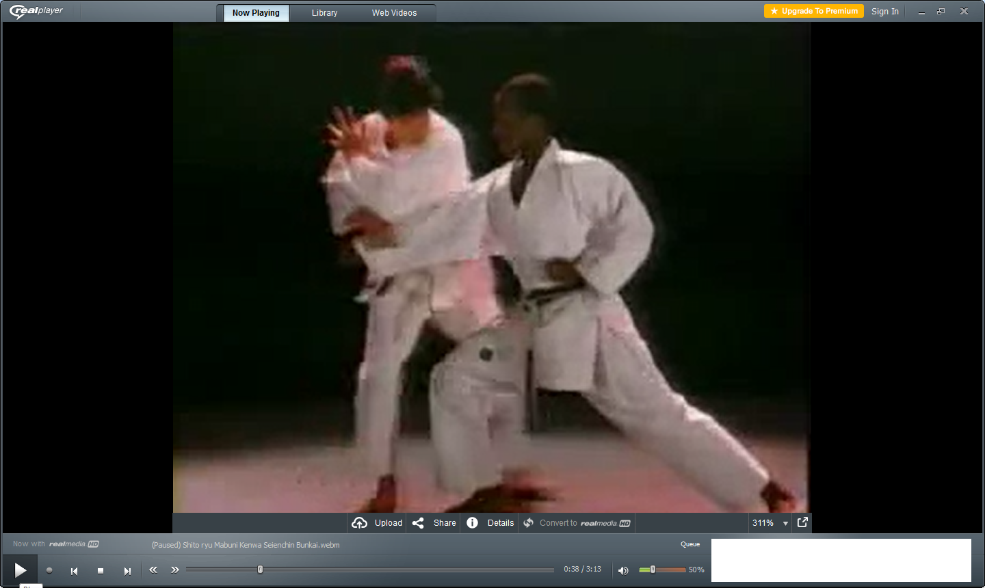Image resolution: width=985 pixels, height=588 pixels.
Task: Open the Queue panel
Action: click(x=690, y=544)
